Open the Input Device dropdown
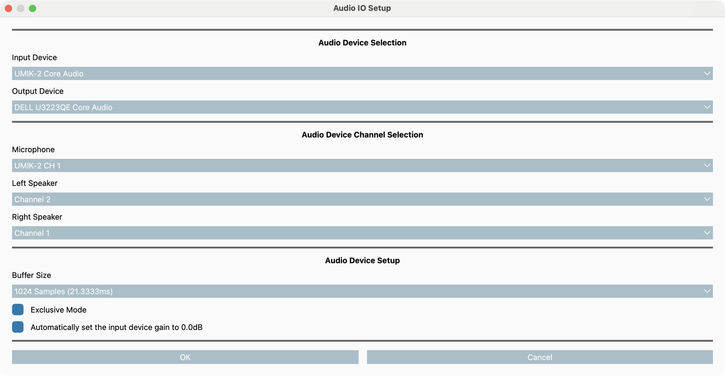The image size is (725, 376). click(362, 74)
